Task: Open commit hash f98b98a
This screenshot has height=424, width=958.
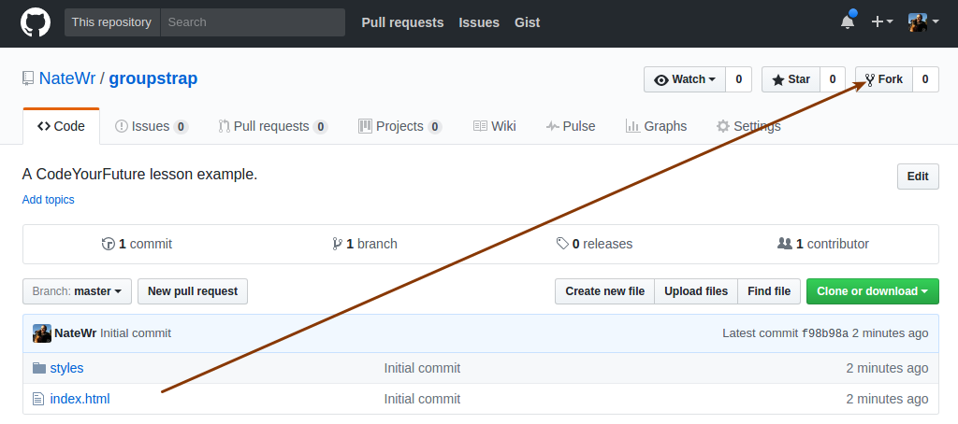Action: click(x=825, y=333)
